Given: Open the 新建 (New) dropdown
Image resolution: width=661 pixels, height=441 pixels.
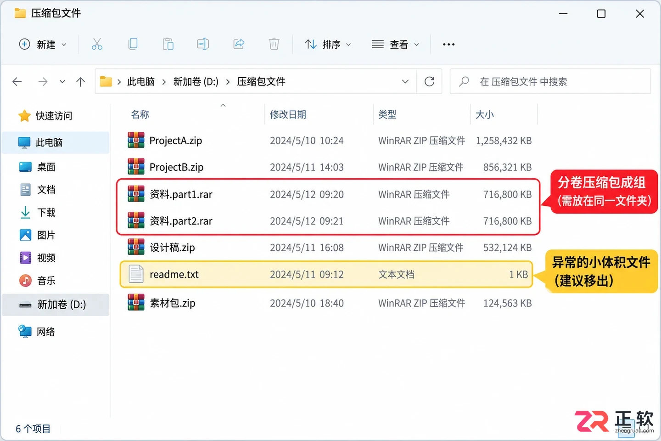Looking at the screenshot, I should click(x=43, y=45).
